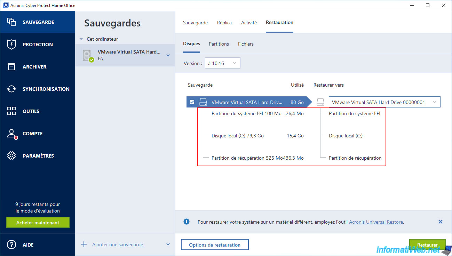Collapse the Cet ordinateur group
The image size is (452, 256).
81,39
